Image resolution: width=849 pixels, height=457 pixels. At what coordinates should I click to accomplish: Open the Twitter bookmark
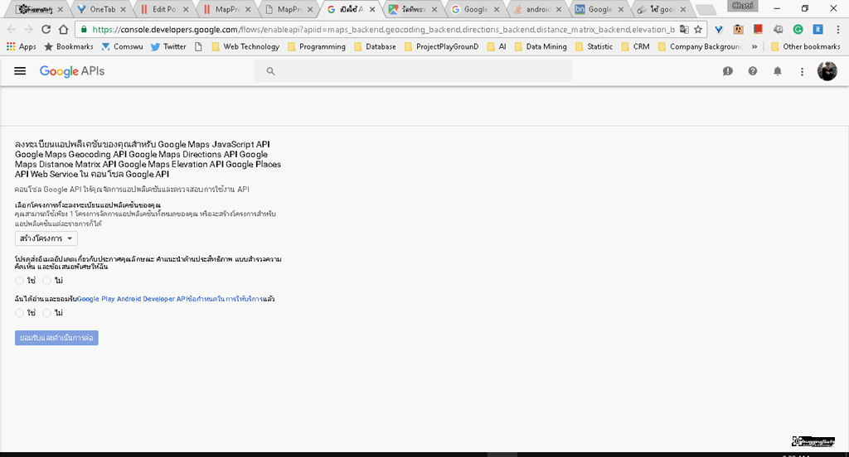pos(168,46)
